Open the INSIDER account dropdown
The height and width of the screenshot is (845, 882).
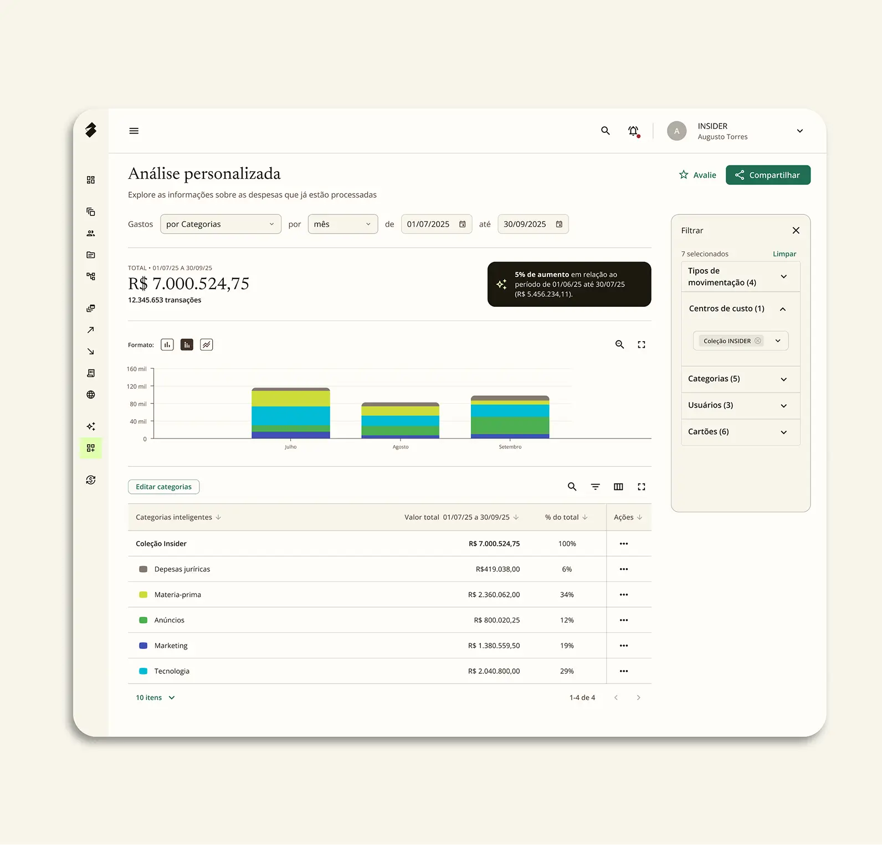click(x=800, y=131)
